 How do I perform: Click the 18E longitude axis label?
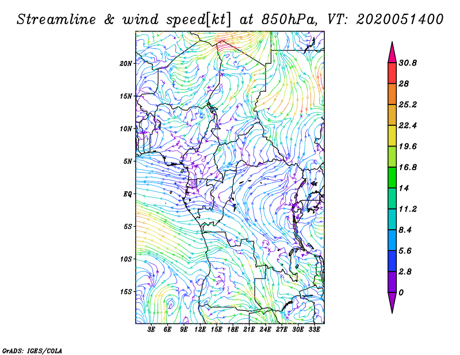click(x=233, y=330)
